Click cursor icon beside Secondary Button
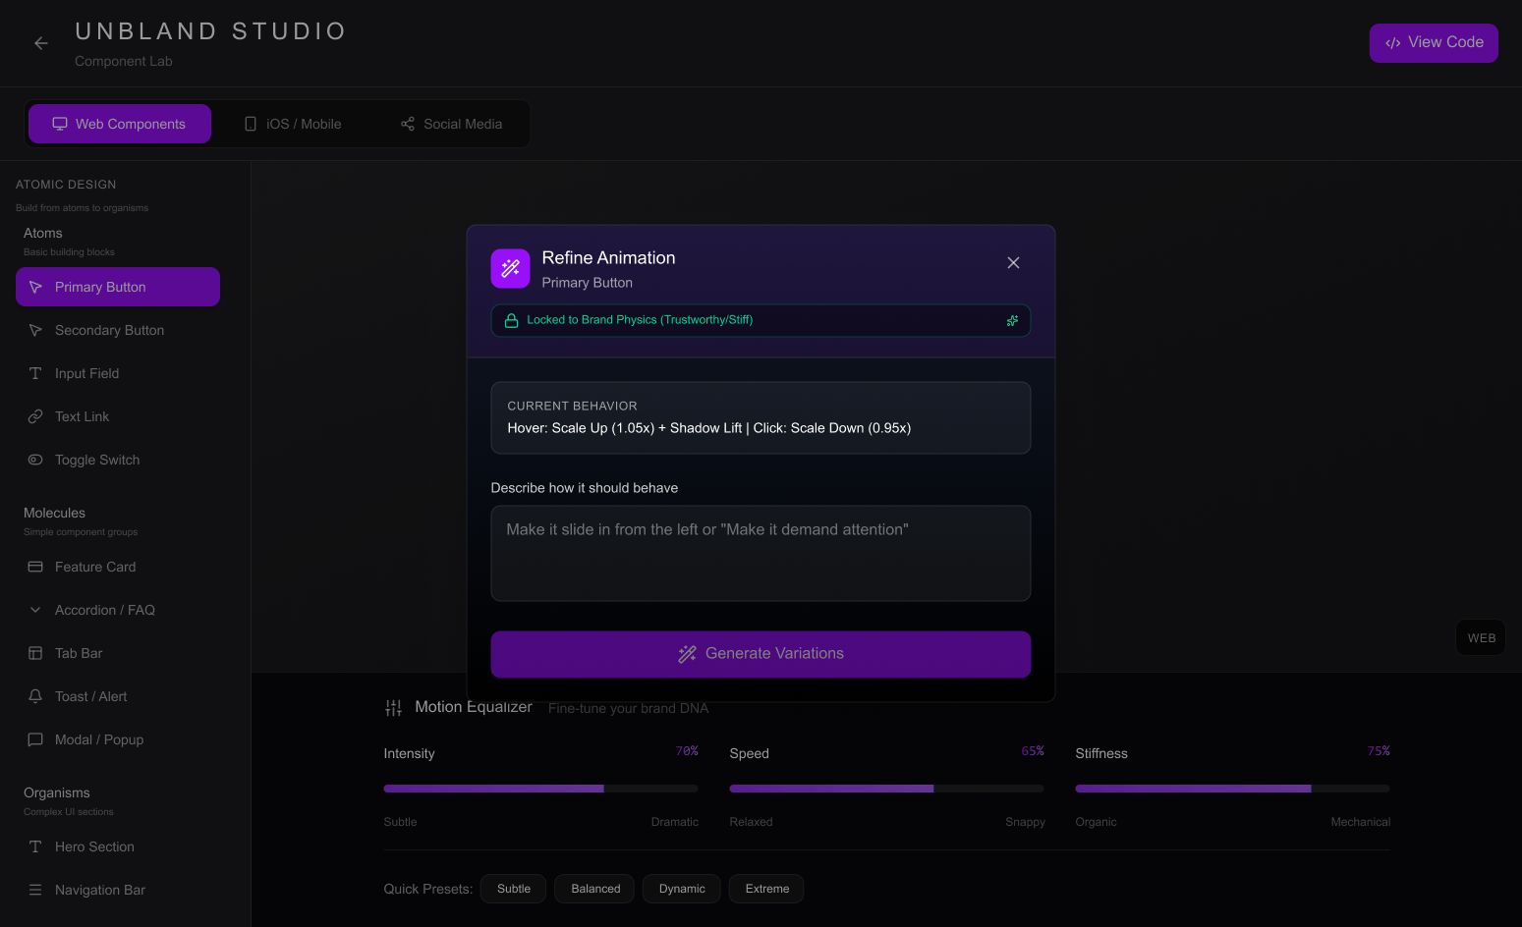 point(35,330)
